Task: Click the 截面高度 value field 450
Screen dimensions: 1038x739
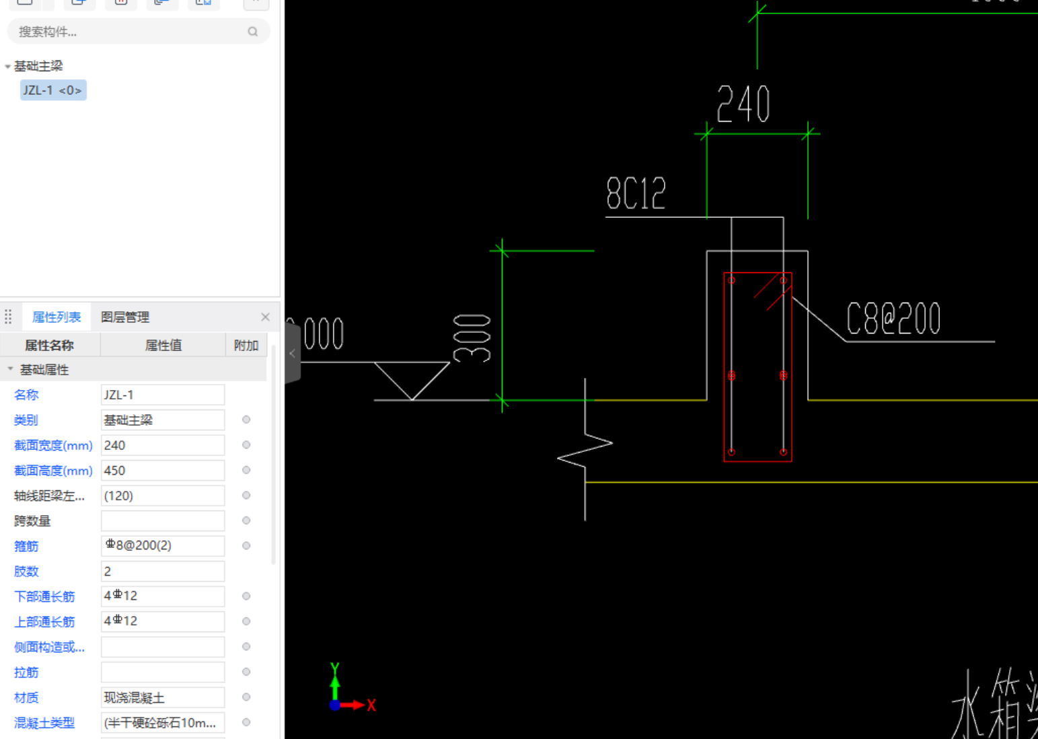Action: click(163, 470)
